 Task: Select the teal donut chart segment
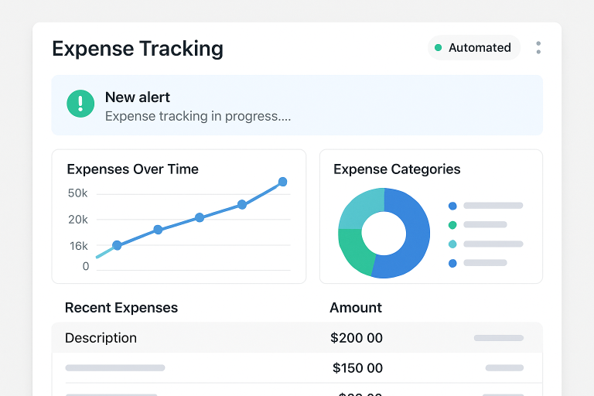[359, 208]
